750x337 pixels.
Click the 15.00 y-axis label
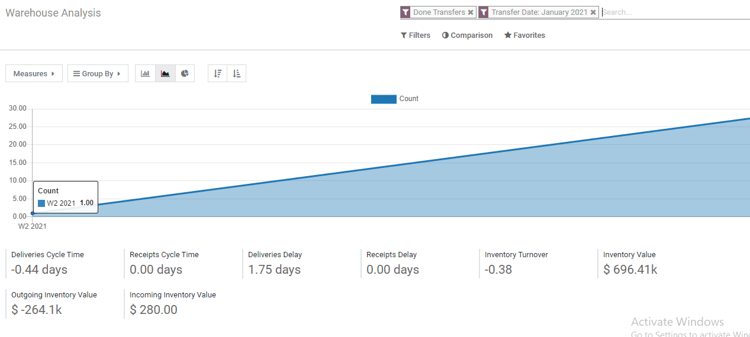tap(18, 163)
